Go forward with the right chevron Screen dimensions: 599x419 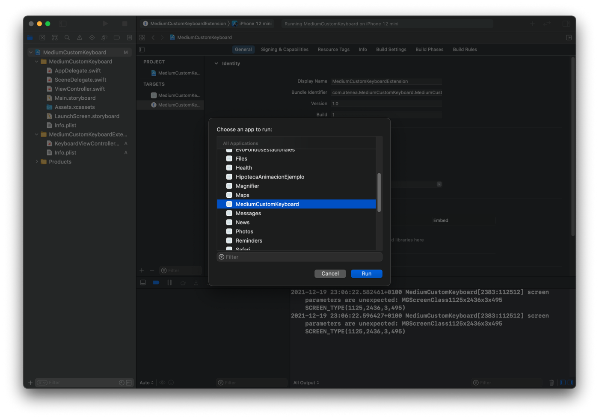point(162,38)
